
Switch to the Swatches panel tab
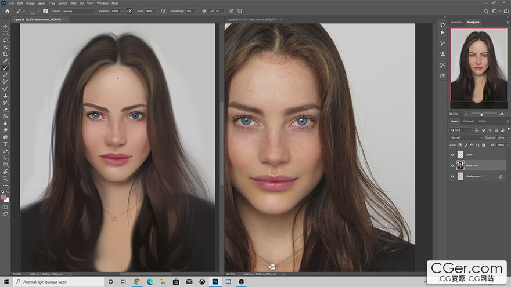point(456,22)
